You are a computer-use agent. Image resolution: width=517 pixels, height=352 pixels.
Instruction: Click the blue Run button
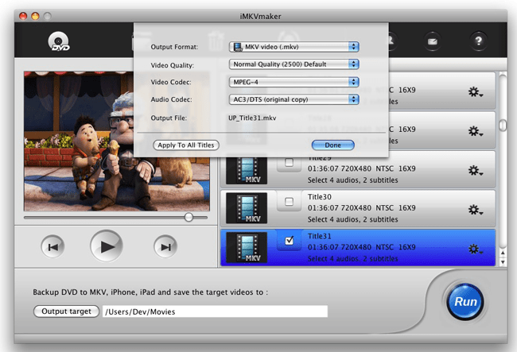click(465, 302)
